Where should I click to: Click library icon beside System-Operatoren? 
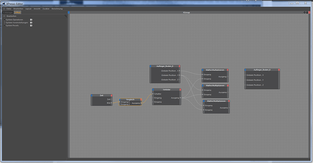pyautogui.click(x=31, y=20)
